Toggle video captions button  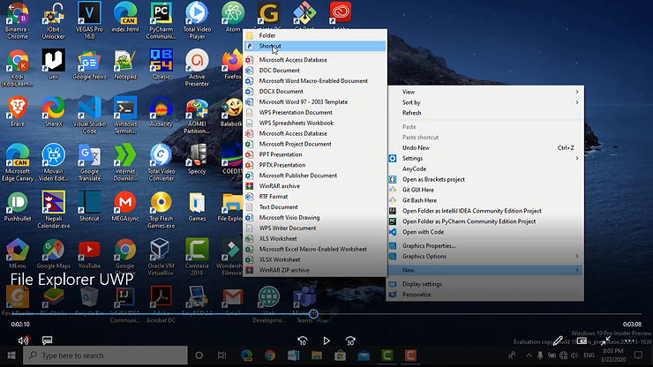(x=47, y=341)
